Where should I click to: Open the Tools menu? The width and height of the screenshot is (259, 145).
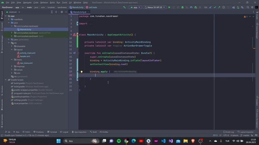[65, 2]
